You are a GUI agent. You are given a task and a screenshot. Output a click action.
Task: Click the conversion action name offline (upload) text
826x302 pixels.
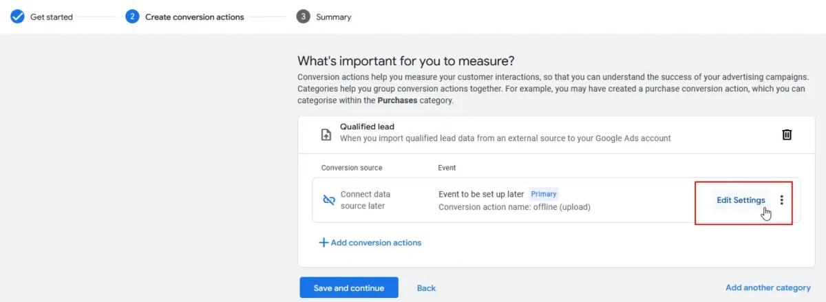click(x=514, y=207)
